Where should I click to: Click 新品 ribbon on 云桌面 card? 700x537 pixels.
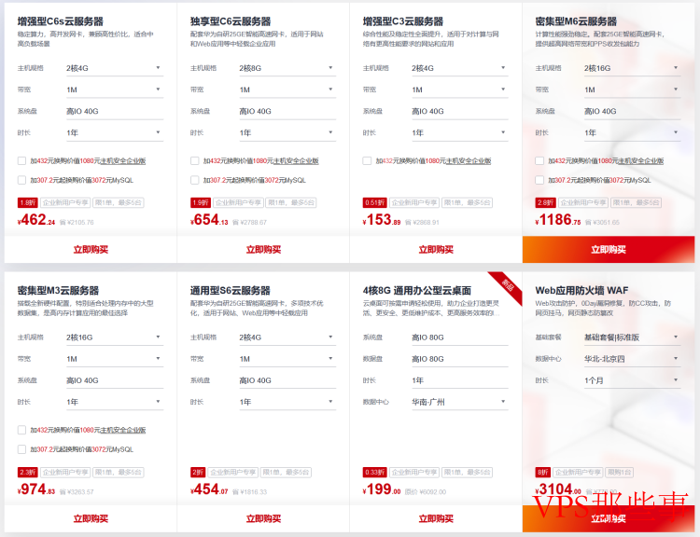point(508,284)
